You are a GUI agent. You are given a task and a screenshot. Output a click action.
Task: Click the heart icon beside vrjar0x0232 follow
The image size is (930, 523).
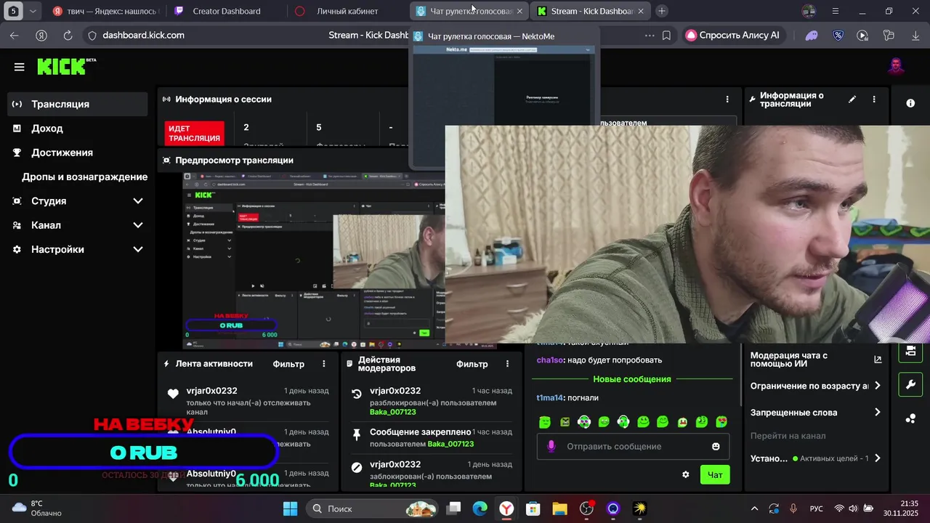tap(173, 394)
